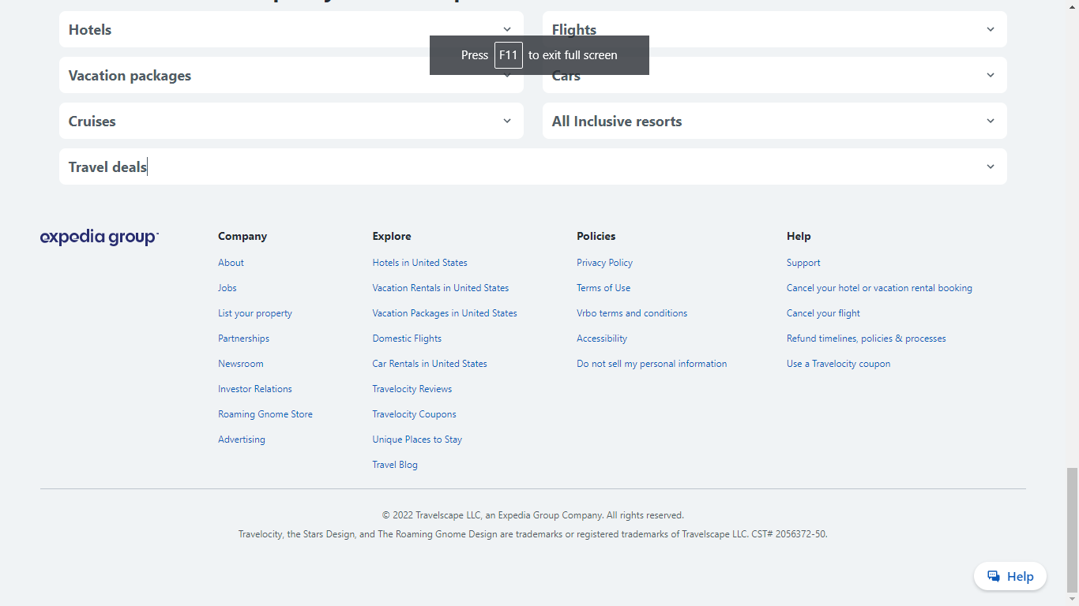Screen dimensions: 1079x606
Task: Click the Explore footer heading
Action: [x=392, y=236]
